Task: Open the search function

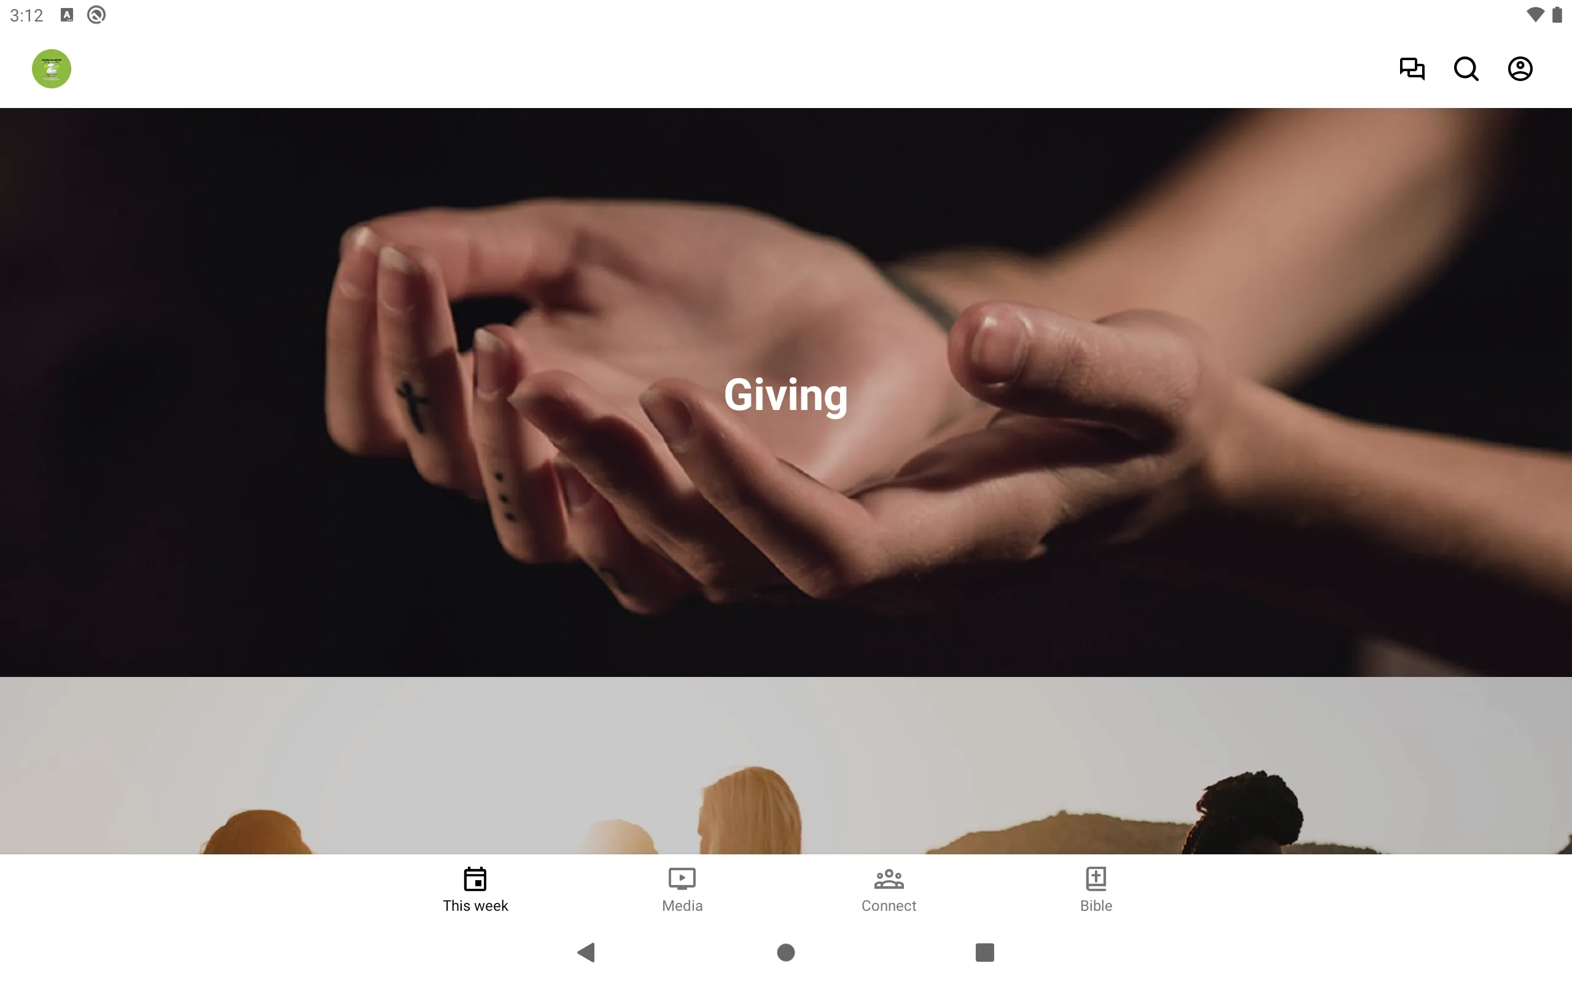Action: [x=1466, y=68]
